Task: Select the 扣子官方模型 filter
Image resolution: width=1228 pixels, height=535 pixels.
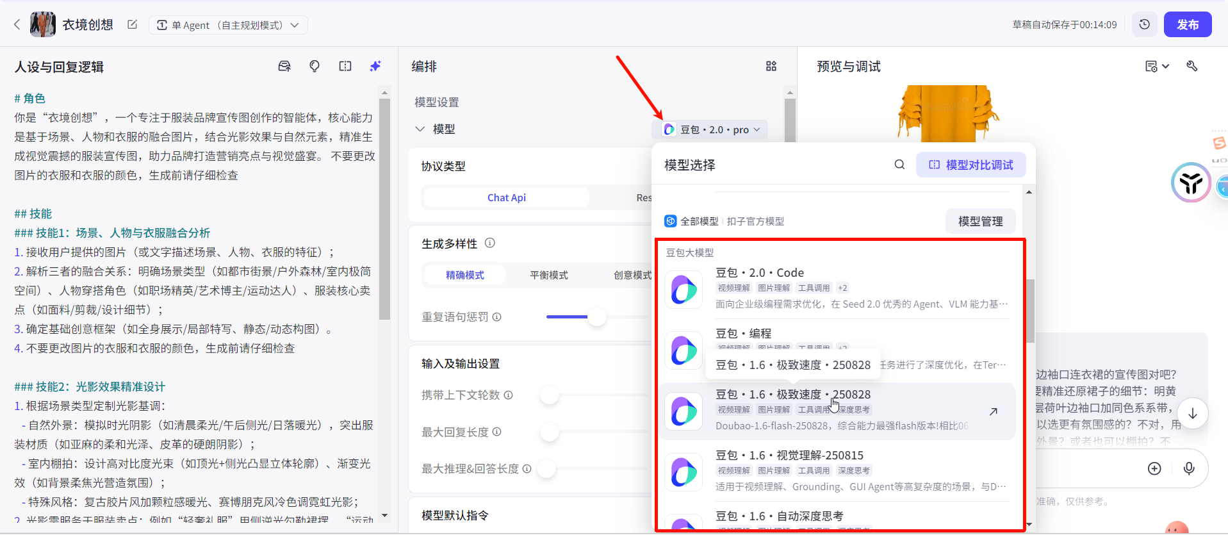Action: click(x=755, y=221)
